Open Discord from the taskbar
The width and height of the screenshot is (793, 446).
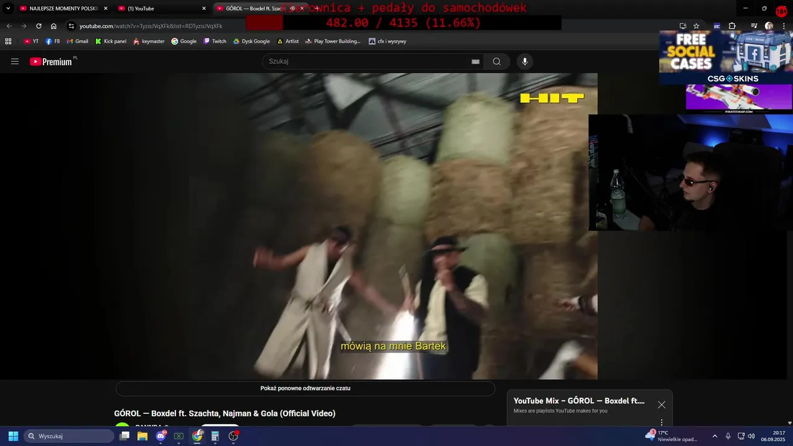pos(161,436)
